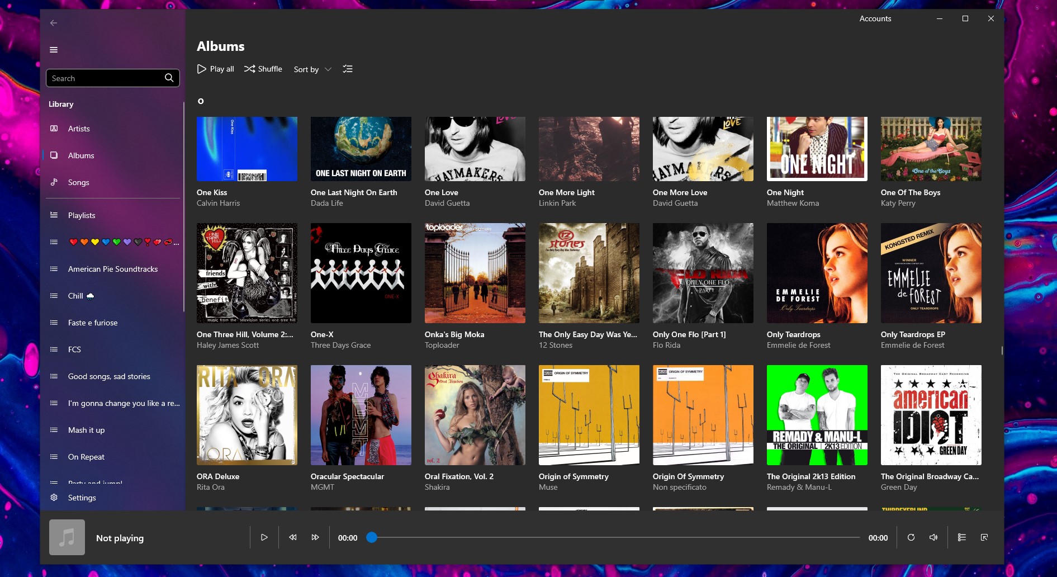This screenshot has height=577, width=1057.
Task: Click the back arrow icon
Action: [x=54, y=23]
